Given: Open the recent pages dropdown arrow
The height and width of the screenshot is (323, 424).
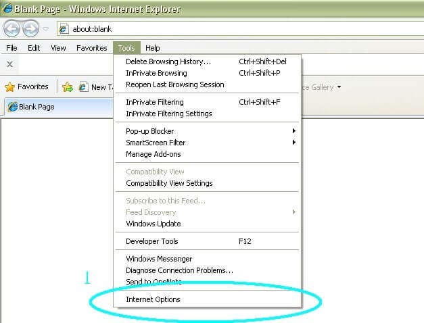Looking at the screenshot, I should [x=46, y=28].
